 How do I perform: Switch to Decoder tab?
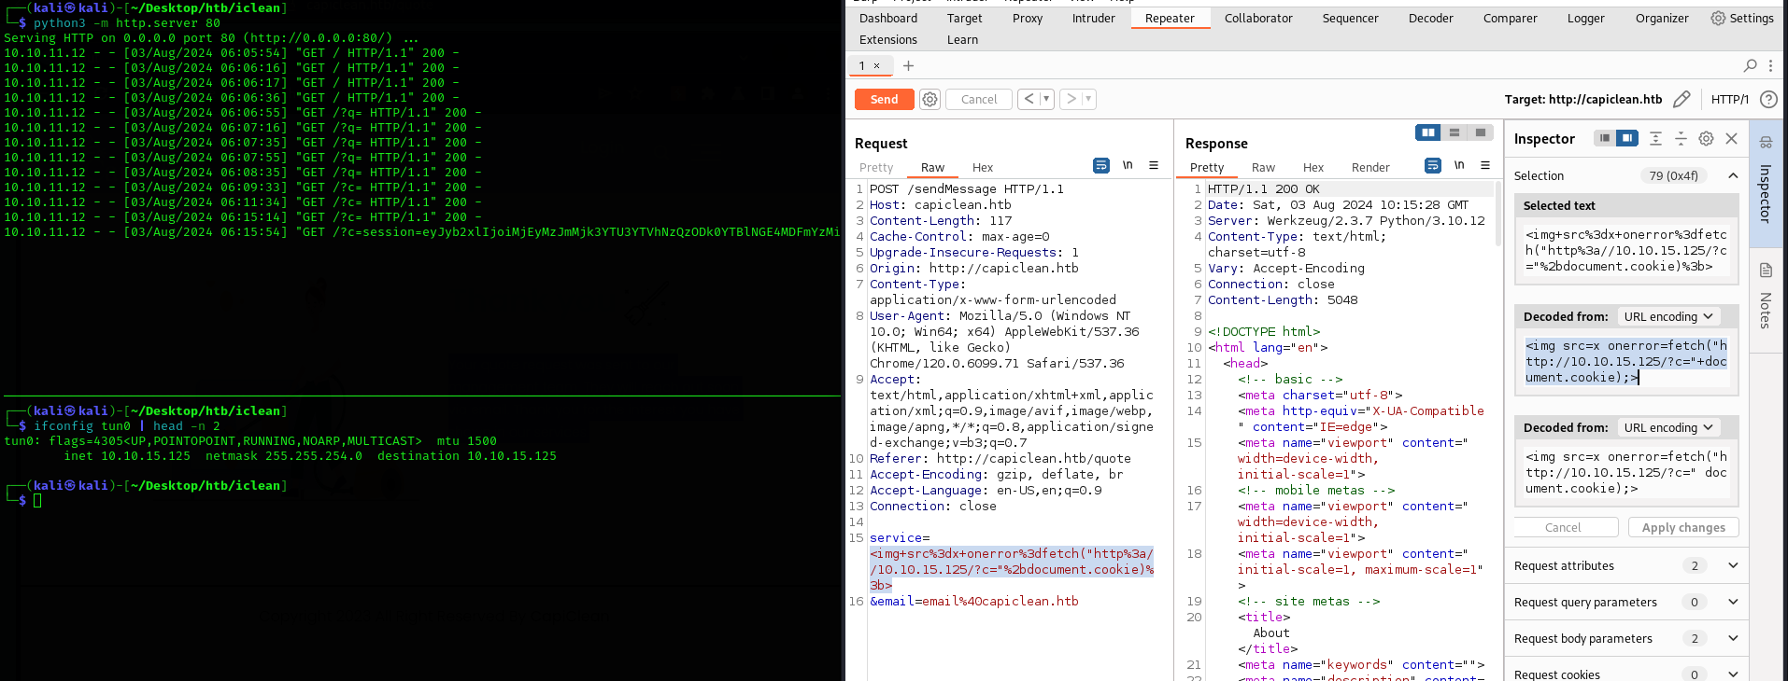coord(1431,18)
